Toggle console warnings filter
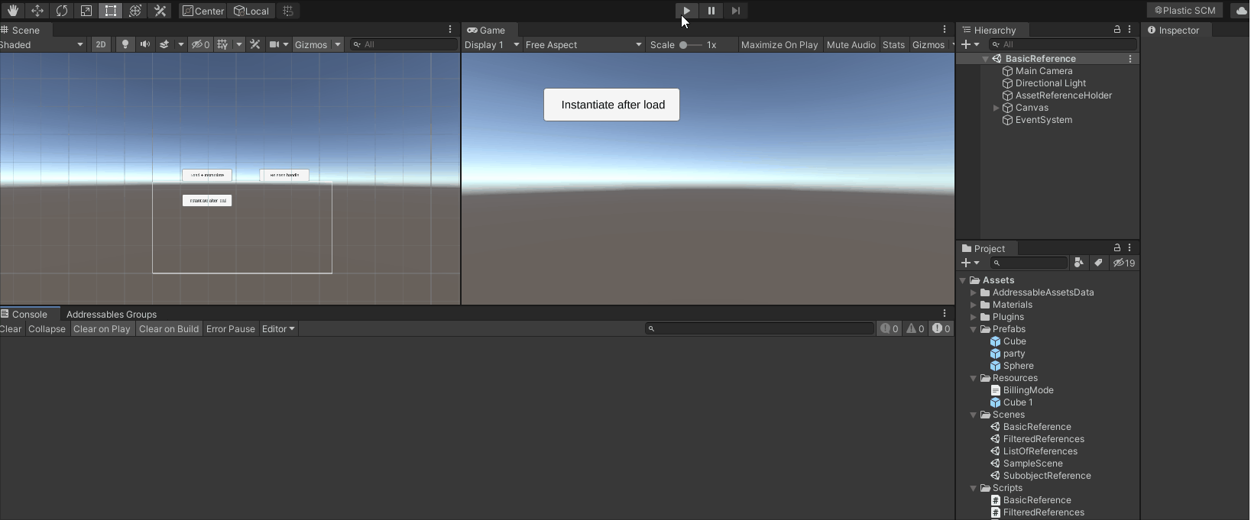 point(916,328)
